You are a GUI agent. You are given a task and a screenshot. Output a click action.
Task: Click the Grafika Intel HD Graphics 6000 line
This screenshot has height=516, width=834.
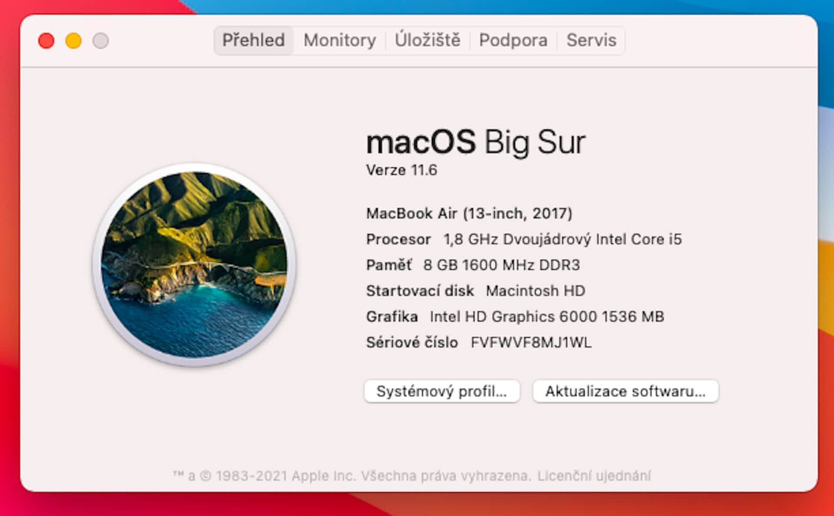[x=515, y=317]
